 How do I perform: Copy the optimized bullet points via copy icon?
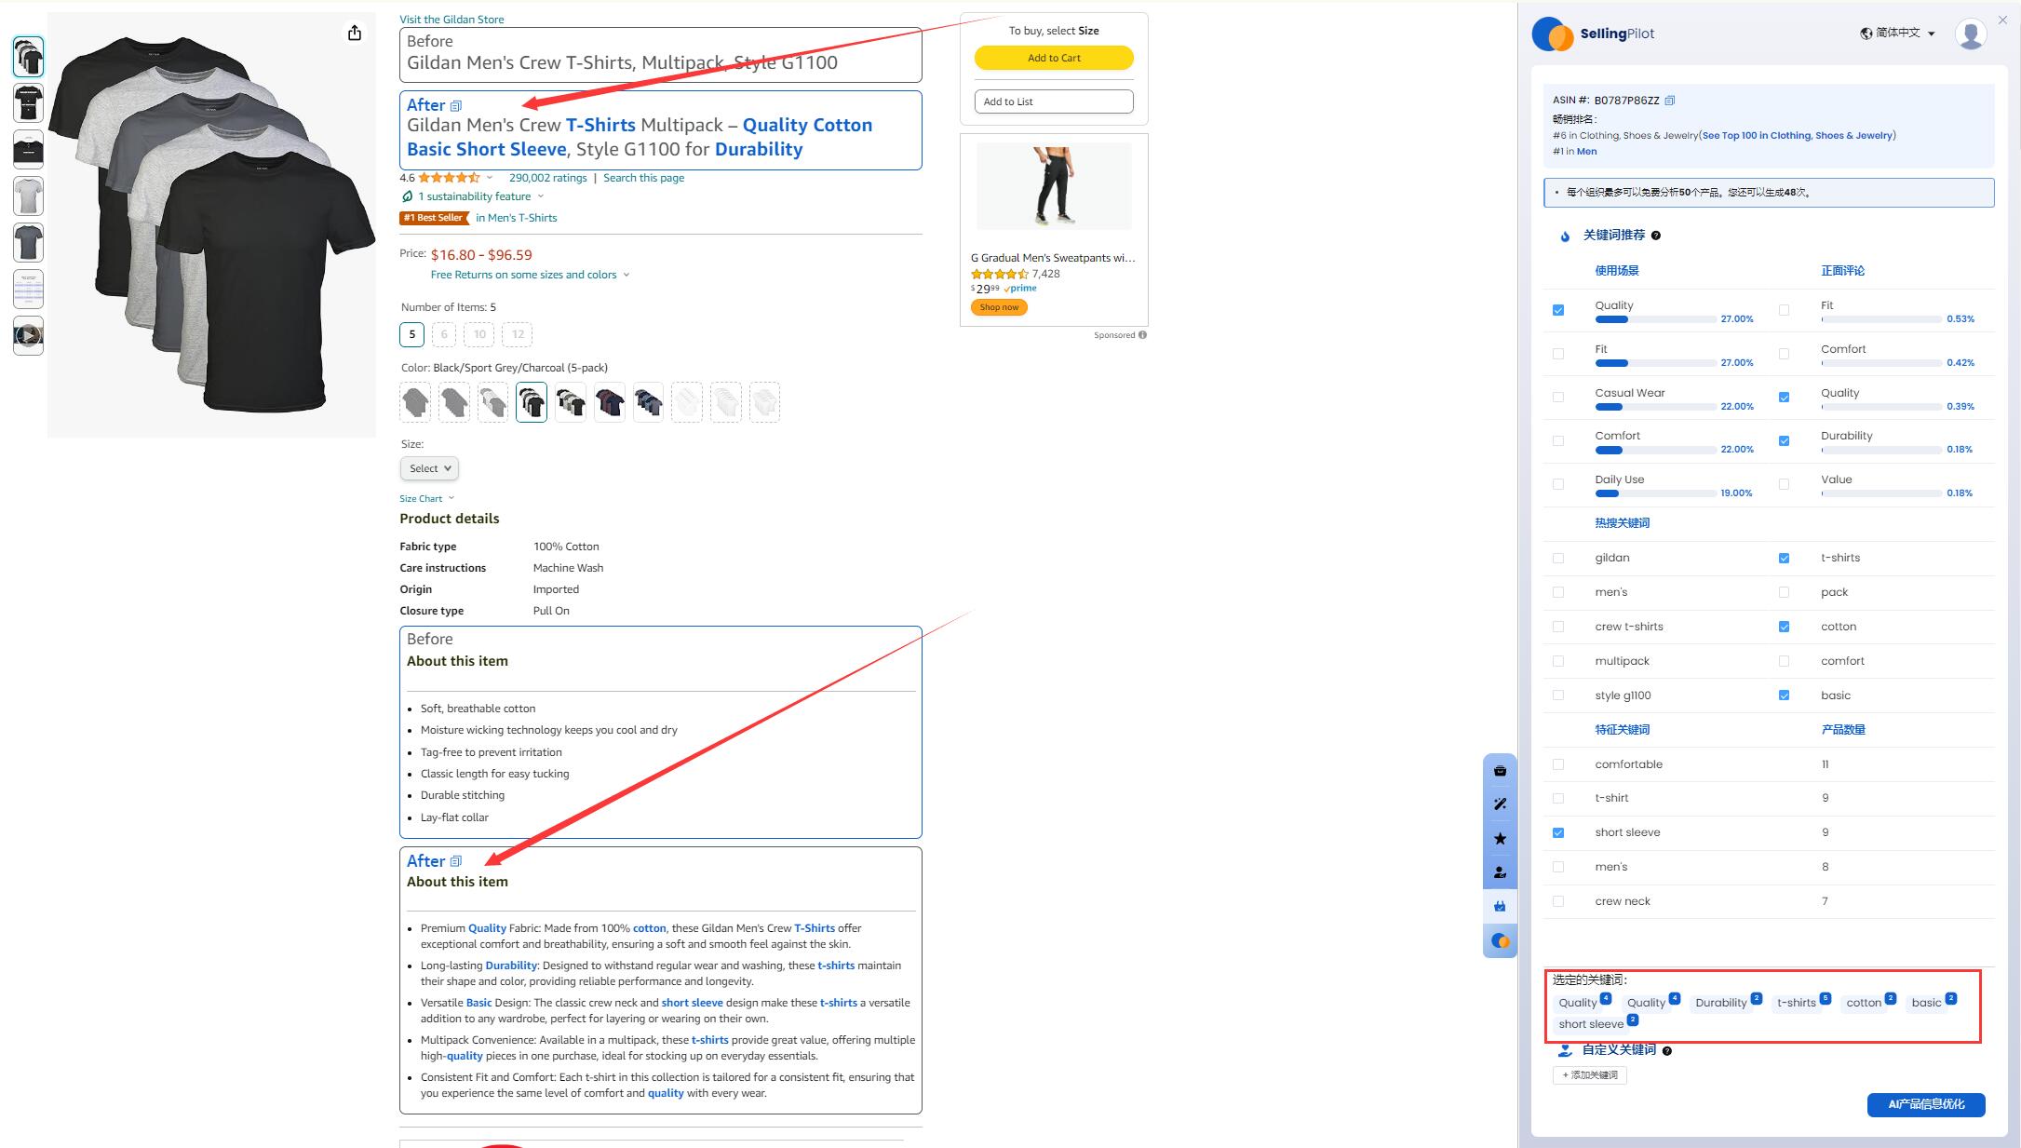(x=456, y=861)
